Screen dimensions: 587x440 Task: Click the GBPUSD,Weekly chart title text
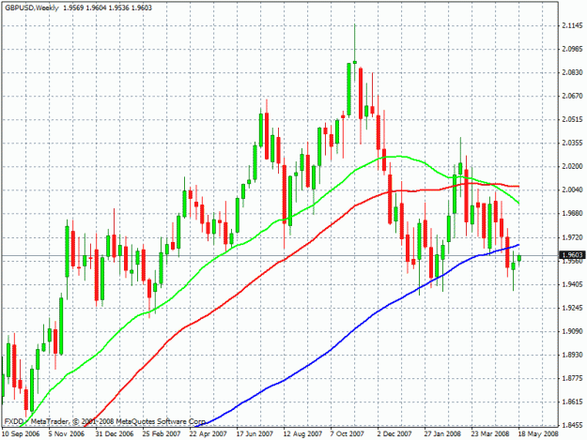click(x=32, y=8)
